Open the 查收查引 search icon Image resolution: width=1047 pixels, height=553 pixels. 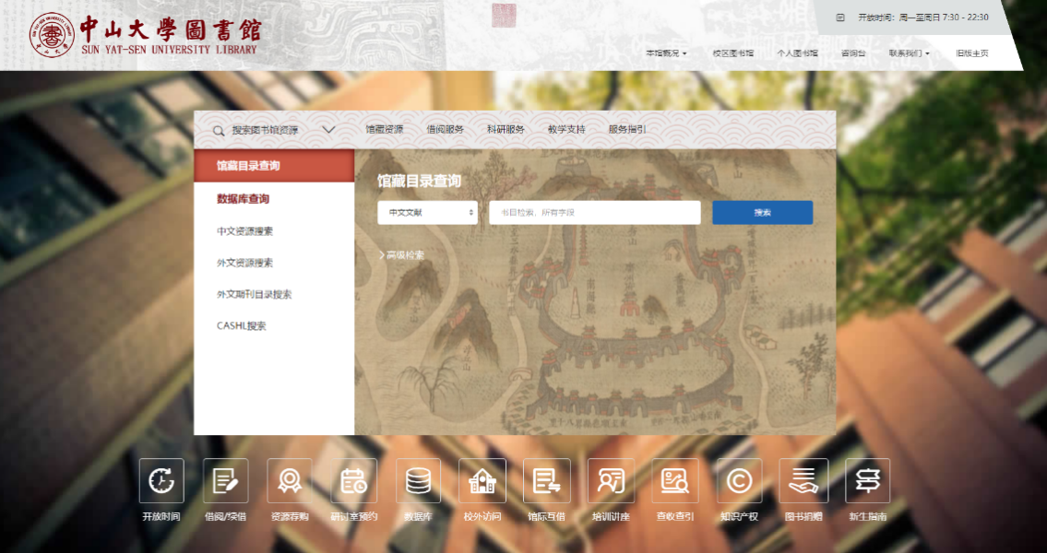[675, 480]
